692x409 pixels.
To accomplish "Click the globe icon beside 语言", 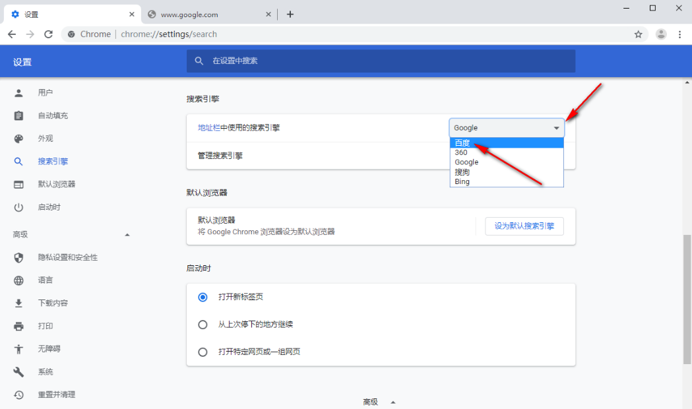I will click(x=18, y=280).
